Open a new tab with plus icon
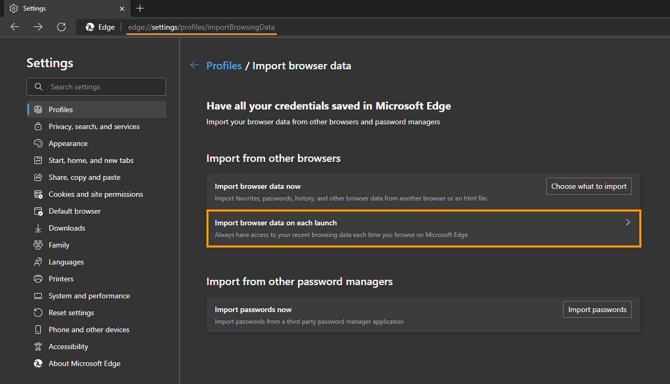This screenshot has width=670, height=384. 140,8
